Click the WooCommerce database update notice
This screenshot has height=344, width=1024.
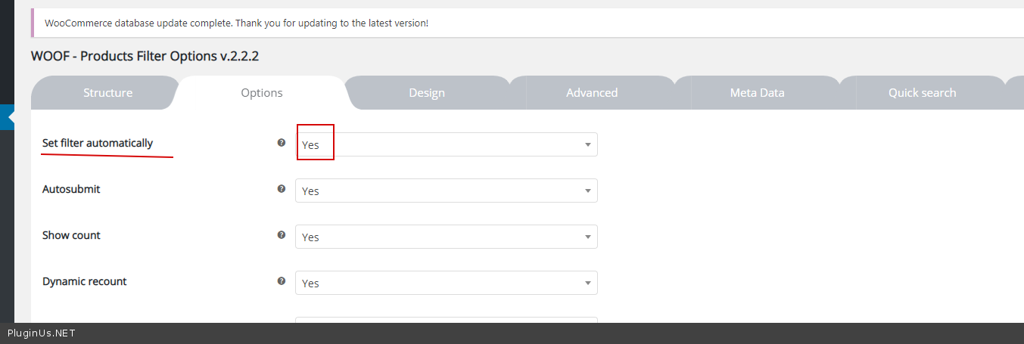(x=236, y=23)
